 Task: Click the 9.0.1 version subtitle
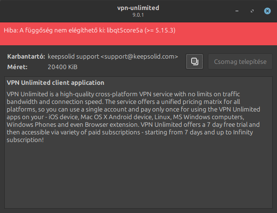(138, 15)
